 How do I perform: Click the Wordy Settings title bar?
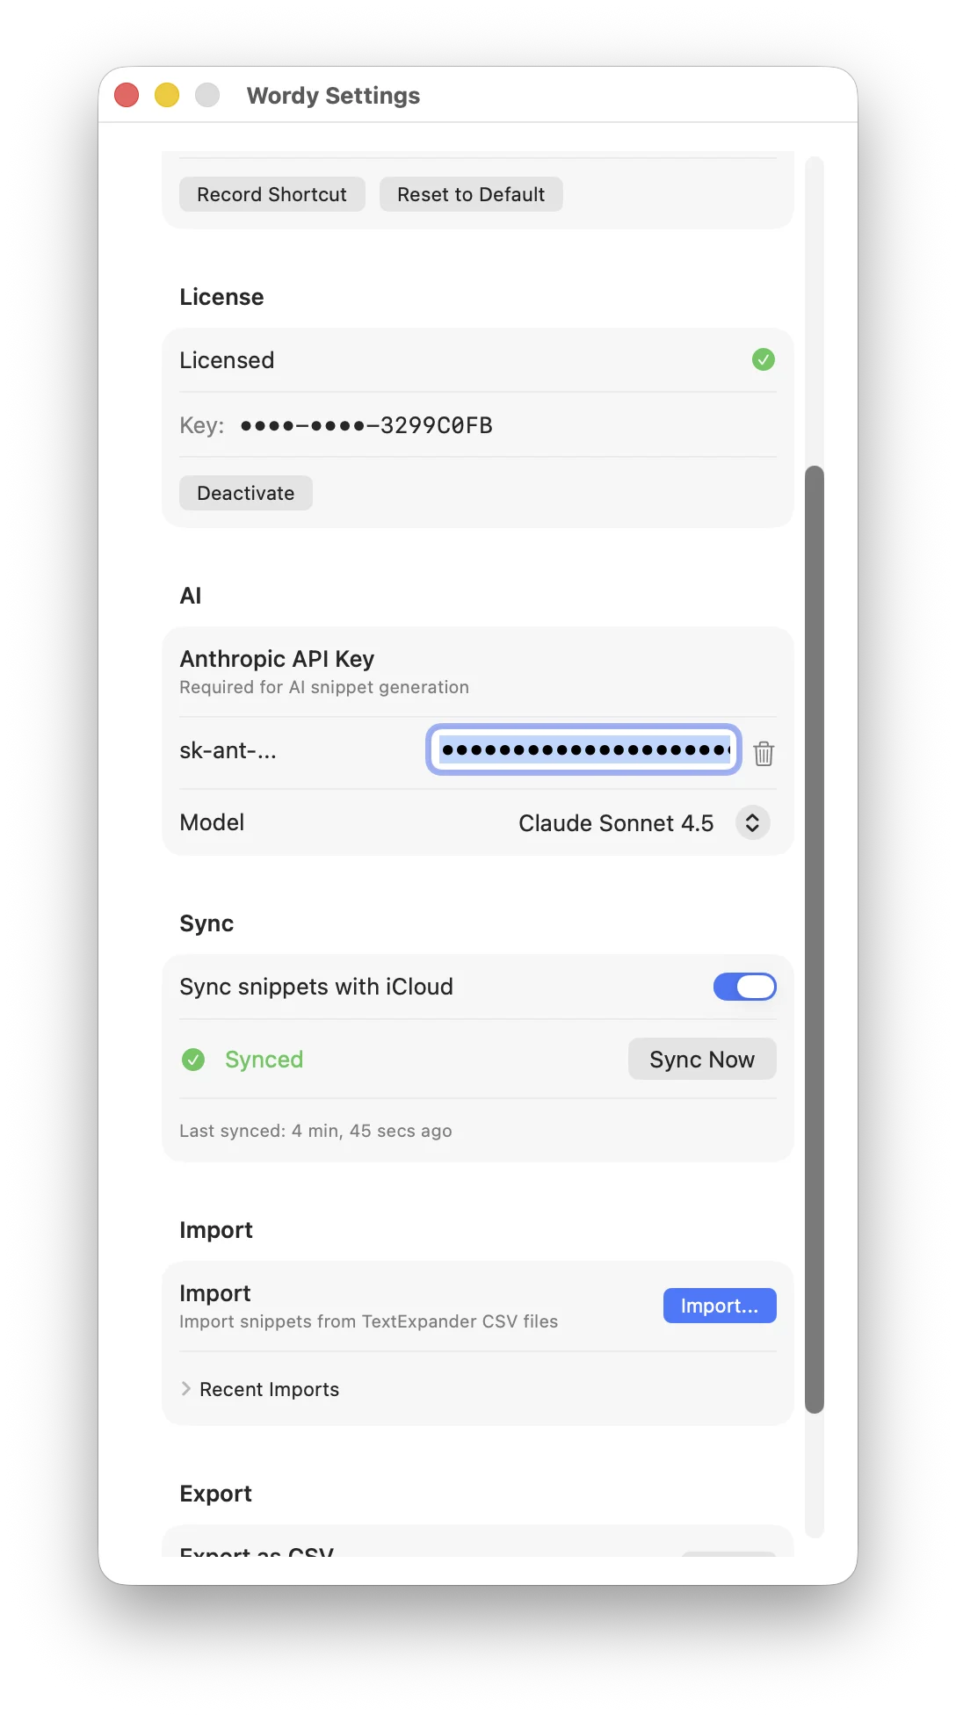click(334, 95)
